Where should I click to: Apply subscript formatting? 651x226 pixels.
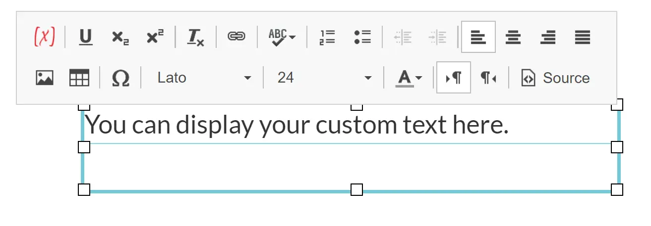point(120,37)
